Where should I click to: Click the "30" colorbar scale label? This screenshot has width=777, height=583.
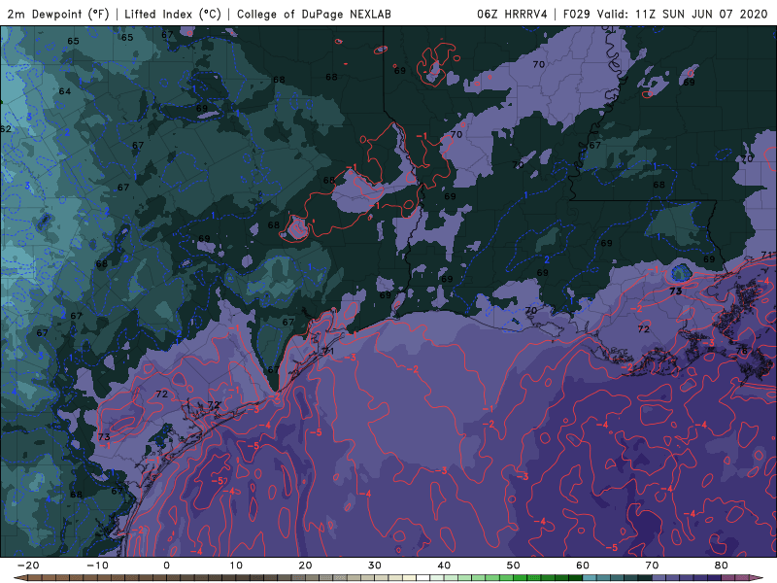(375, 566)
